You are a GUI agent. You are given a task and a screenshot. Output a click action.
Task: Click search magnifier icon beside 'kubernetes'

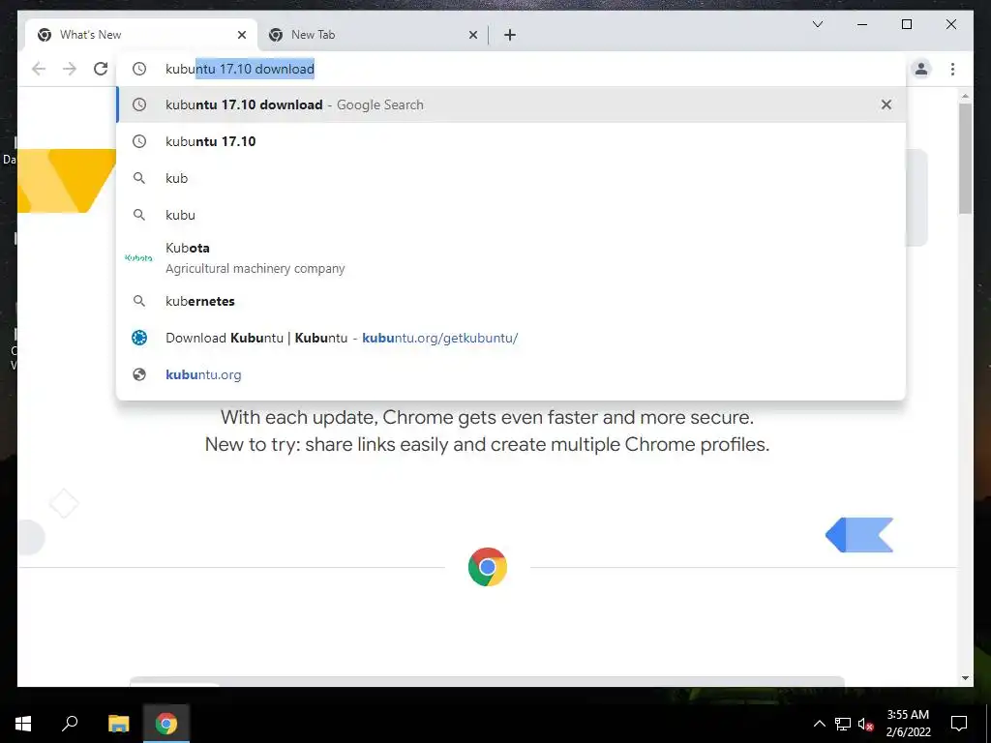(x=139, y=302)
